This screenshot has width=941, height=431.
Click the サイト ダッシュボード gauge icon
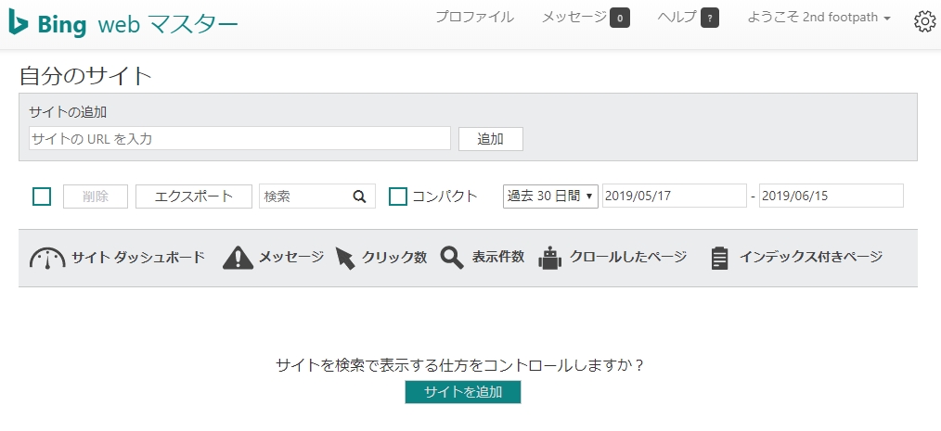click(x=47, y=259)
